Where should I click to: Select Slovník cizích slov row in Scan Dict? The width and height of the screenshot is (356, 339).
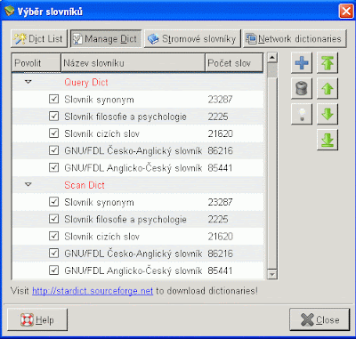click(138, 237)
